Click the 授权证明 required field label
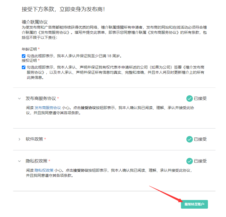226x217 pixels. pos(29,60)
